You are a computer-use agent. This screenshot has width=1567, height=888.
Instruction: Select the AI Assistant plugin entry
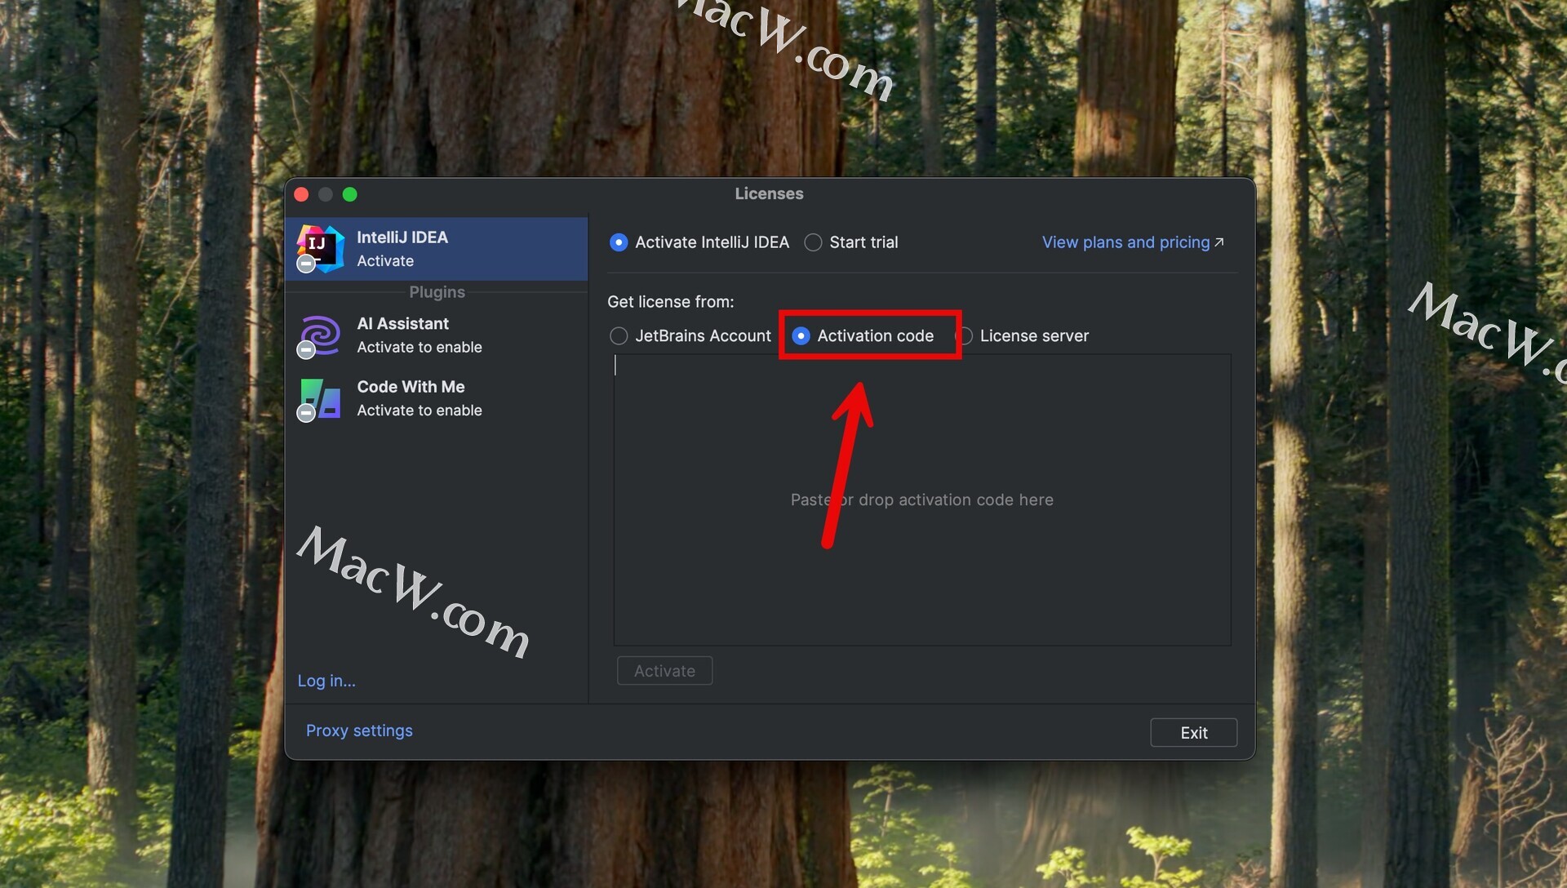[x=437, y=335]
